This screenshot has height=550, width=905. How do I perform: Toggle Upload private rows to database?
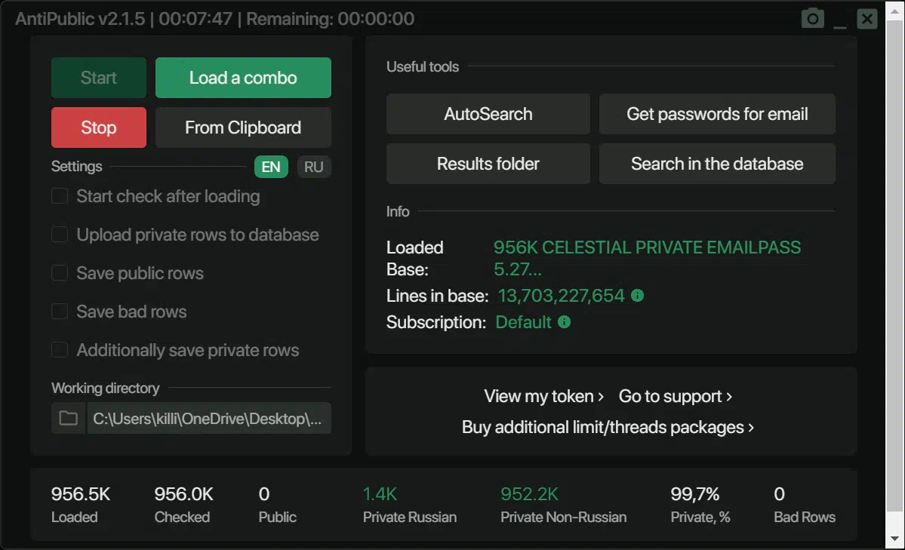pyautogui.click(x=60, y=235)
